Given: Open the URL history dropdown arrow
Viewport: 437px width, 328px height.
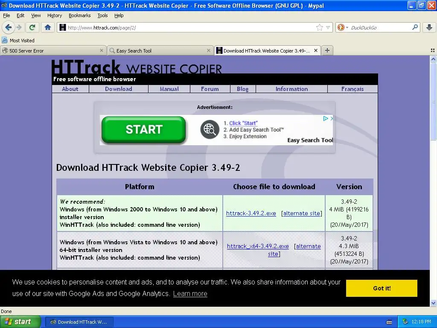Looking at the screenshot, I should [x=328, y=28].
